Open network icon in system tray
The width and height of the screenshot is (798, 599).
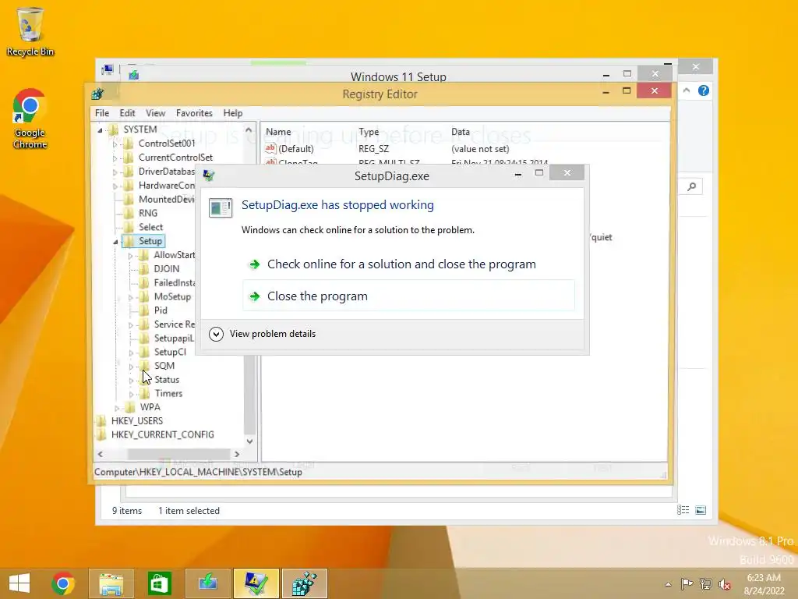coord(706,583)
